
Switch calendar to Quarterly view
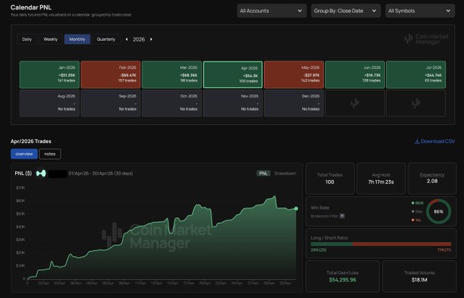click(x=106, y=40)
